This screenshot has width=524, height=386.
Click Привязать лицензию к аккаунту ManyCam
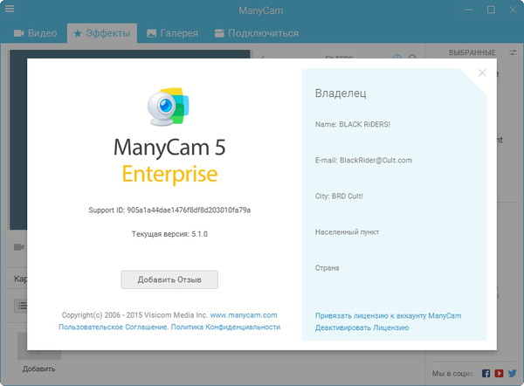pyautogui.click(x=388, y=316)
